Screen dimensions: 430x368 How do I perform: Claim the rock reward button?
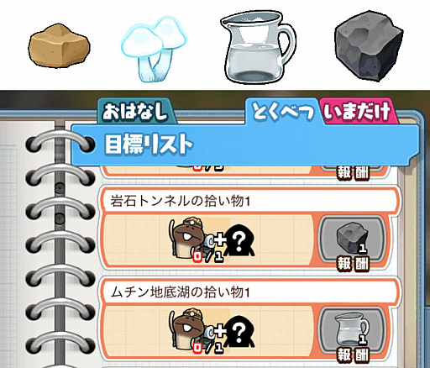coord(353,243)
